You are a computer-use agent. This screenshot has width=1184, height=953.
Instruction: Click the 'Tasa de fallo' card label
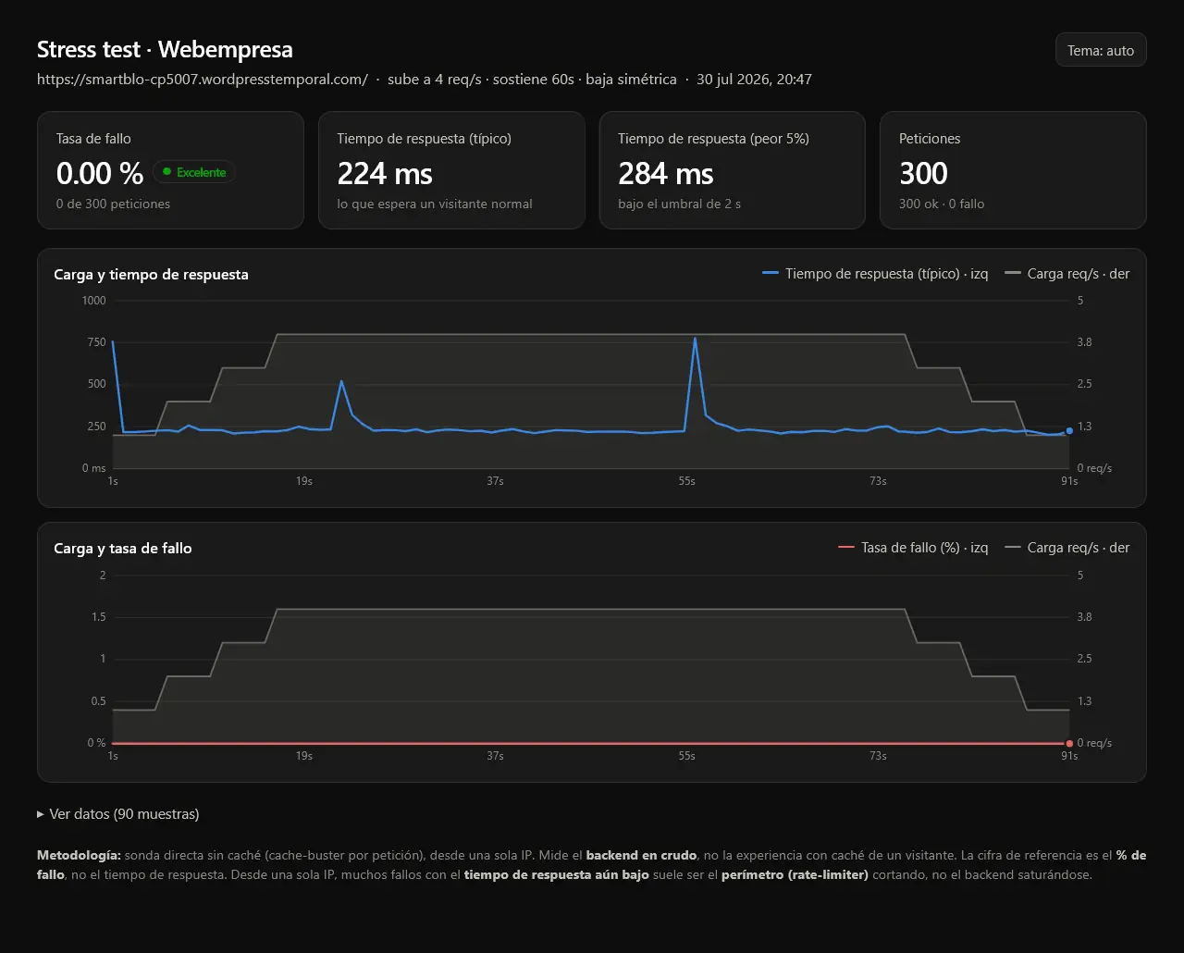[93, 139]
